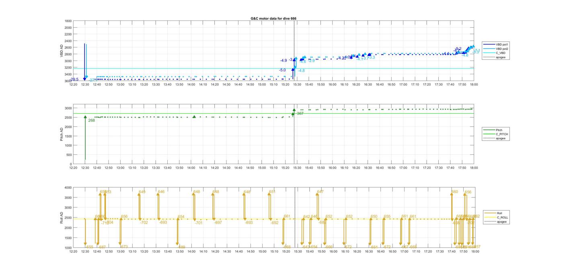Screen dimensions: 563x278
Task: Click the '560' roll label
Action: 455,192
